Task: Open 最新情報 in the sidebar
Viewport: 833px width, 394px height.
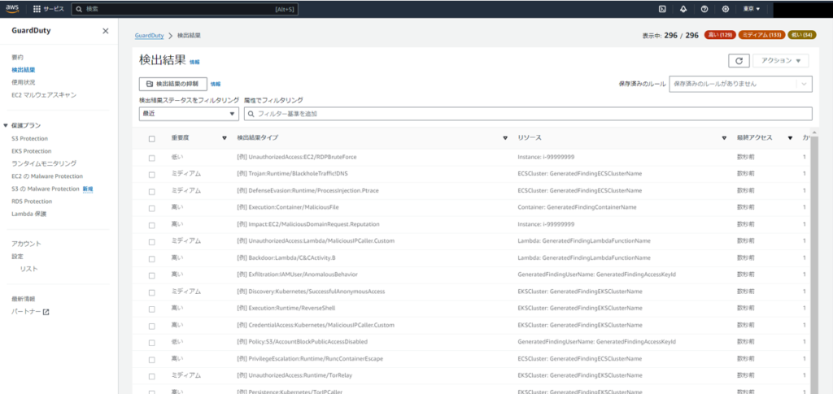Action: [x=24, y=299]
